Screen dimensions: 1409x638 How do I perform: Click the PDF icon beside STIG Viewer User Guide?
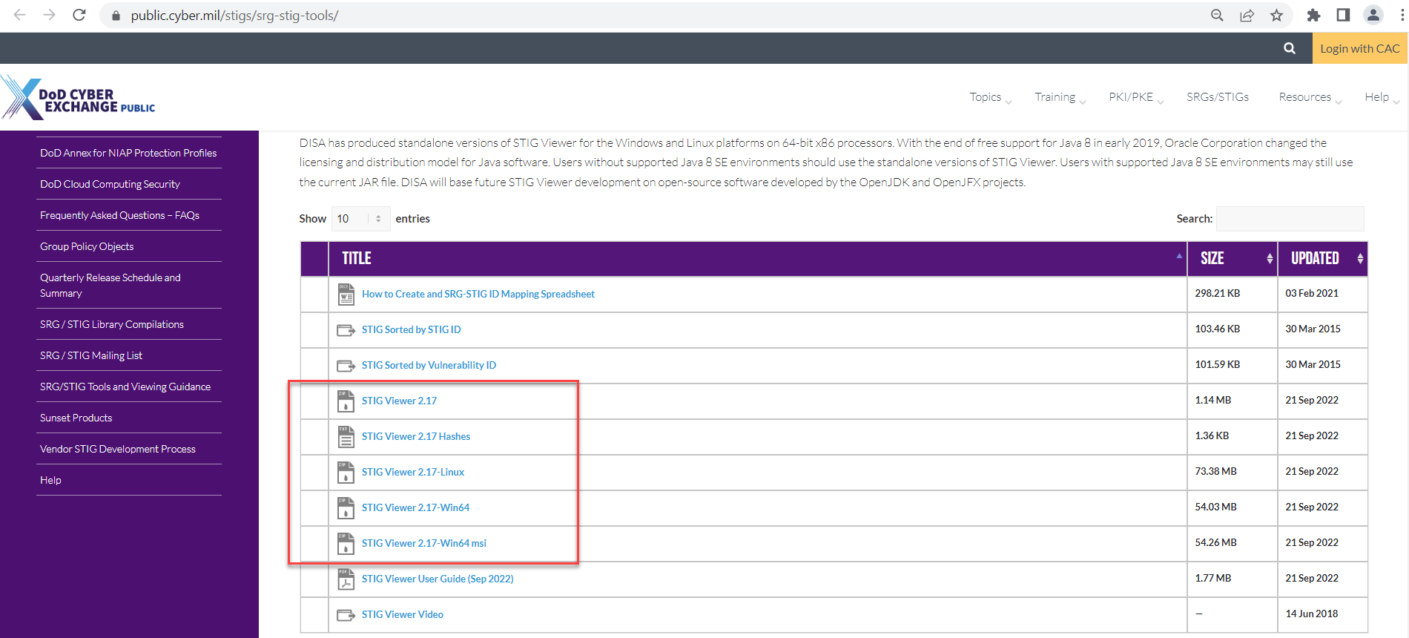click(346, 579)
